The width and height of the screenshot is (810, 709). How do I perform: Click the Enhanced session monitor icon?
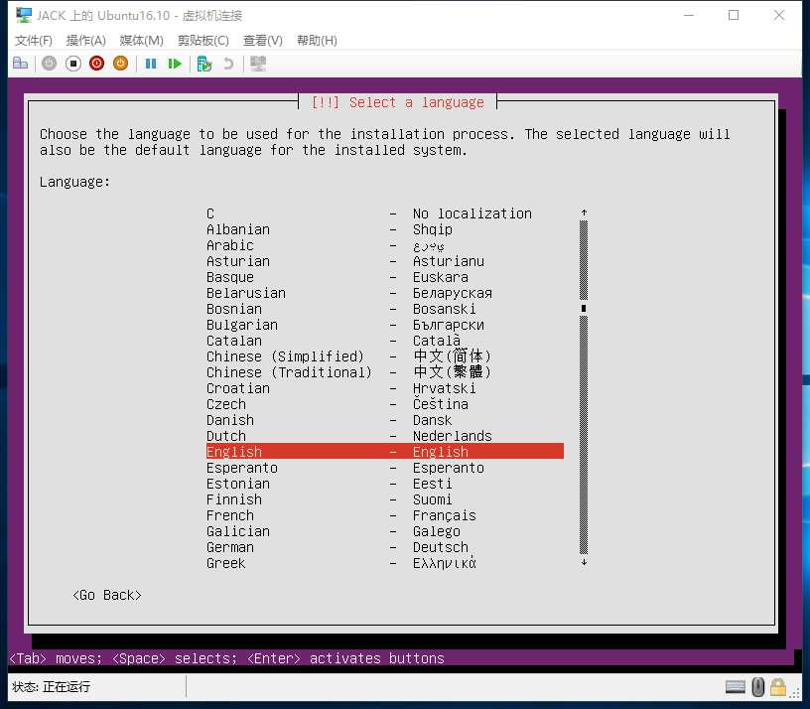coord(258,64)
